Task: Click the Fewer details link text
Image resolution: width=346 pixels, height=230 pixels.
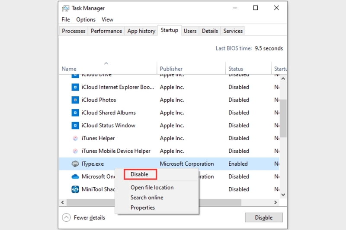Action: 90,217
